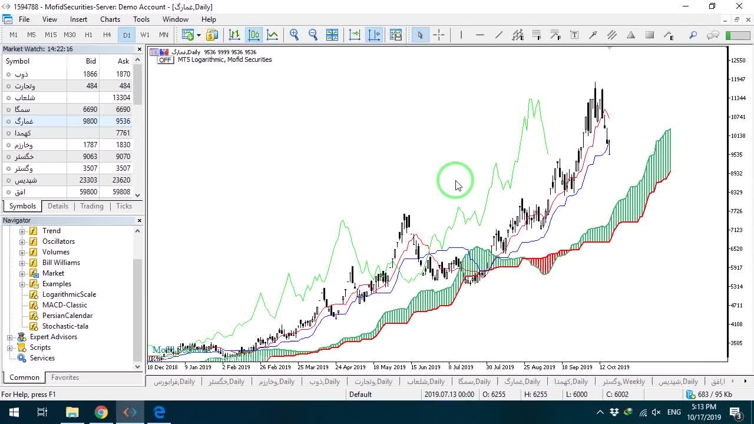The width and height of the screenshot is (754, 424).
Task: Select the crosshair tool
Action: pyautogui.click(x=439, y=35)
